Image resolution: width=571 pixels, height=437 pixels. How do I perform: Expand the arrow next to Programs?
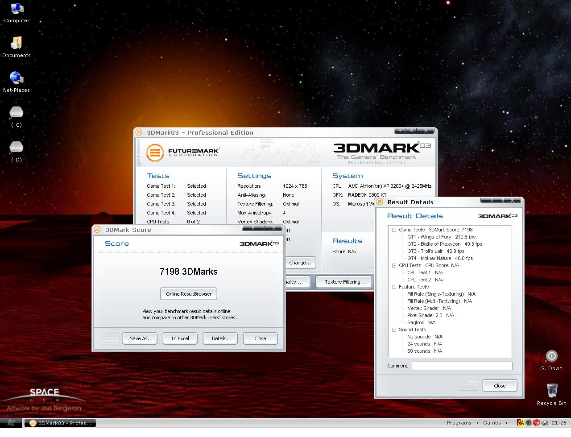[x=477, y=423]
